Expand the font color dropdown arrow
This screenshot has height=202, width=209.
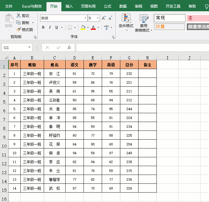[98, 27]
